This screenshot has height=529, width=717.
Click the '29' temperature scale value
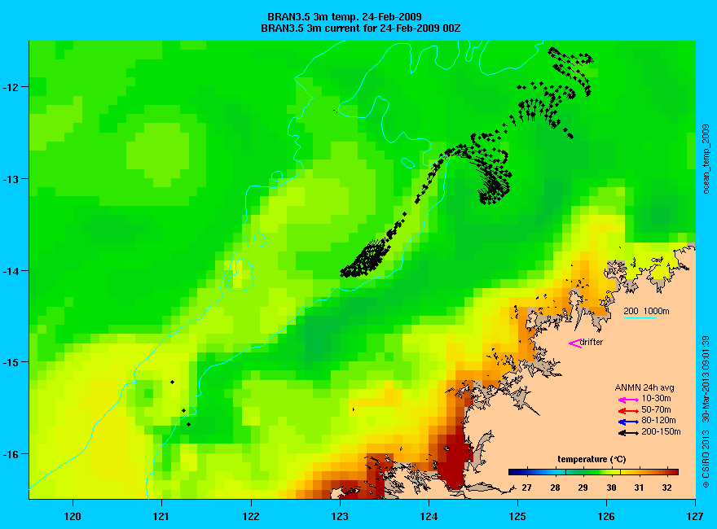point(583,487)
